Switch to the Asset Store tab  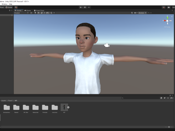(39, 11)
